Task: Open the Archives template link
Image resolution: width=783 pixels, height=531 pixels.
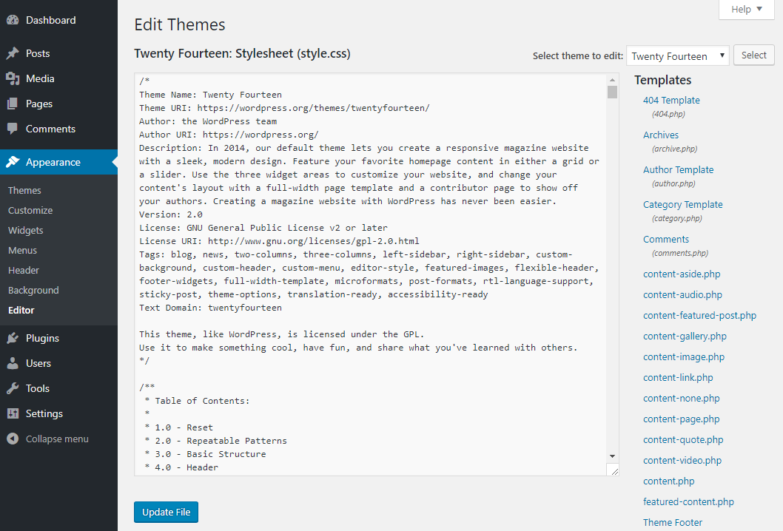Action: pos(661,135)
